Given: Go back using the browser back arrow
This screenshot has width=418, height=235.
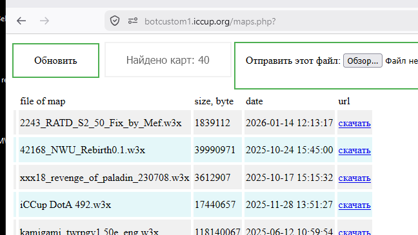Looking at the screenshot, I should pyautogui.click(x=21, y=21).
